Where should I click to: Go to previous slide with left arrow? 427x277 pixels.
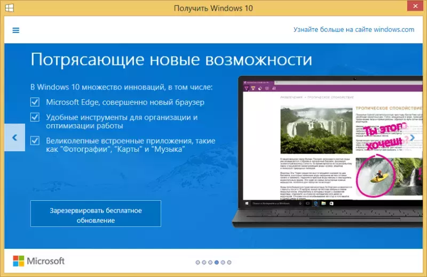[x=15, y=137]
